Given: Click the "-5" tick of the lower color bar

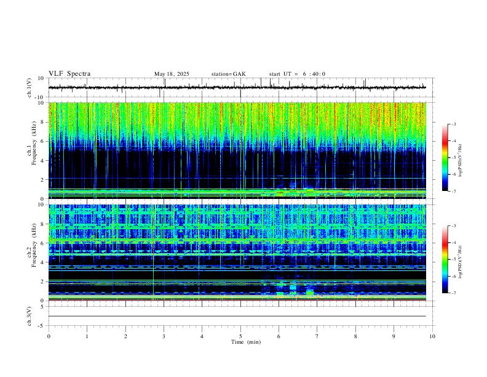Looking at the screenshot, I should (454, 259).
